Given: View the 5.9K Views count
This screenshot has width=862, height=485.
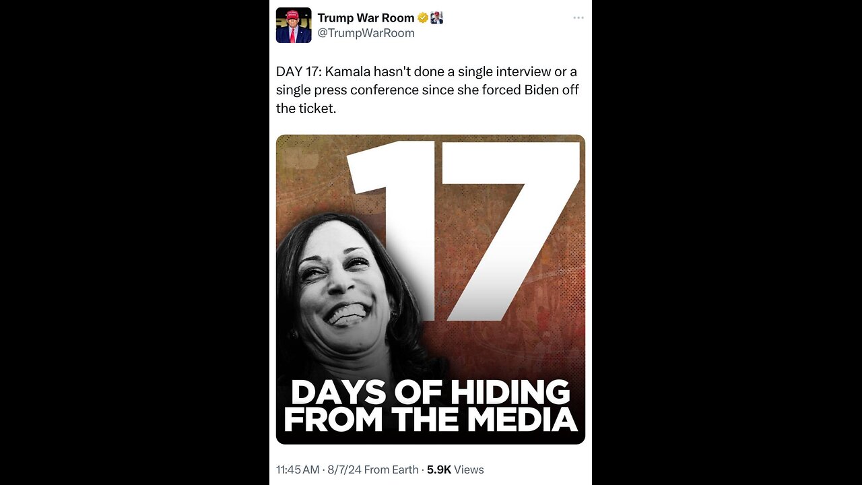Looking at the screenshot, I should [455, 470].
